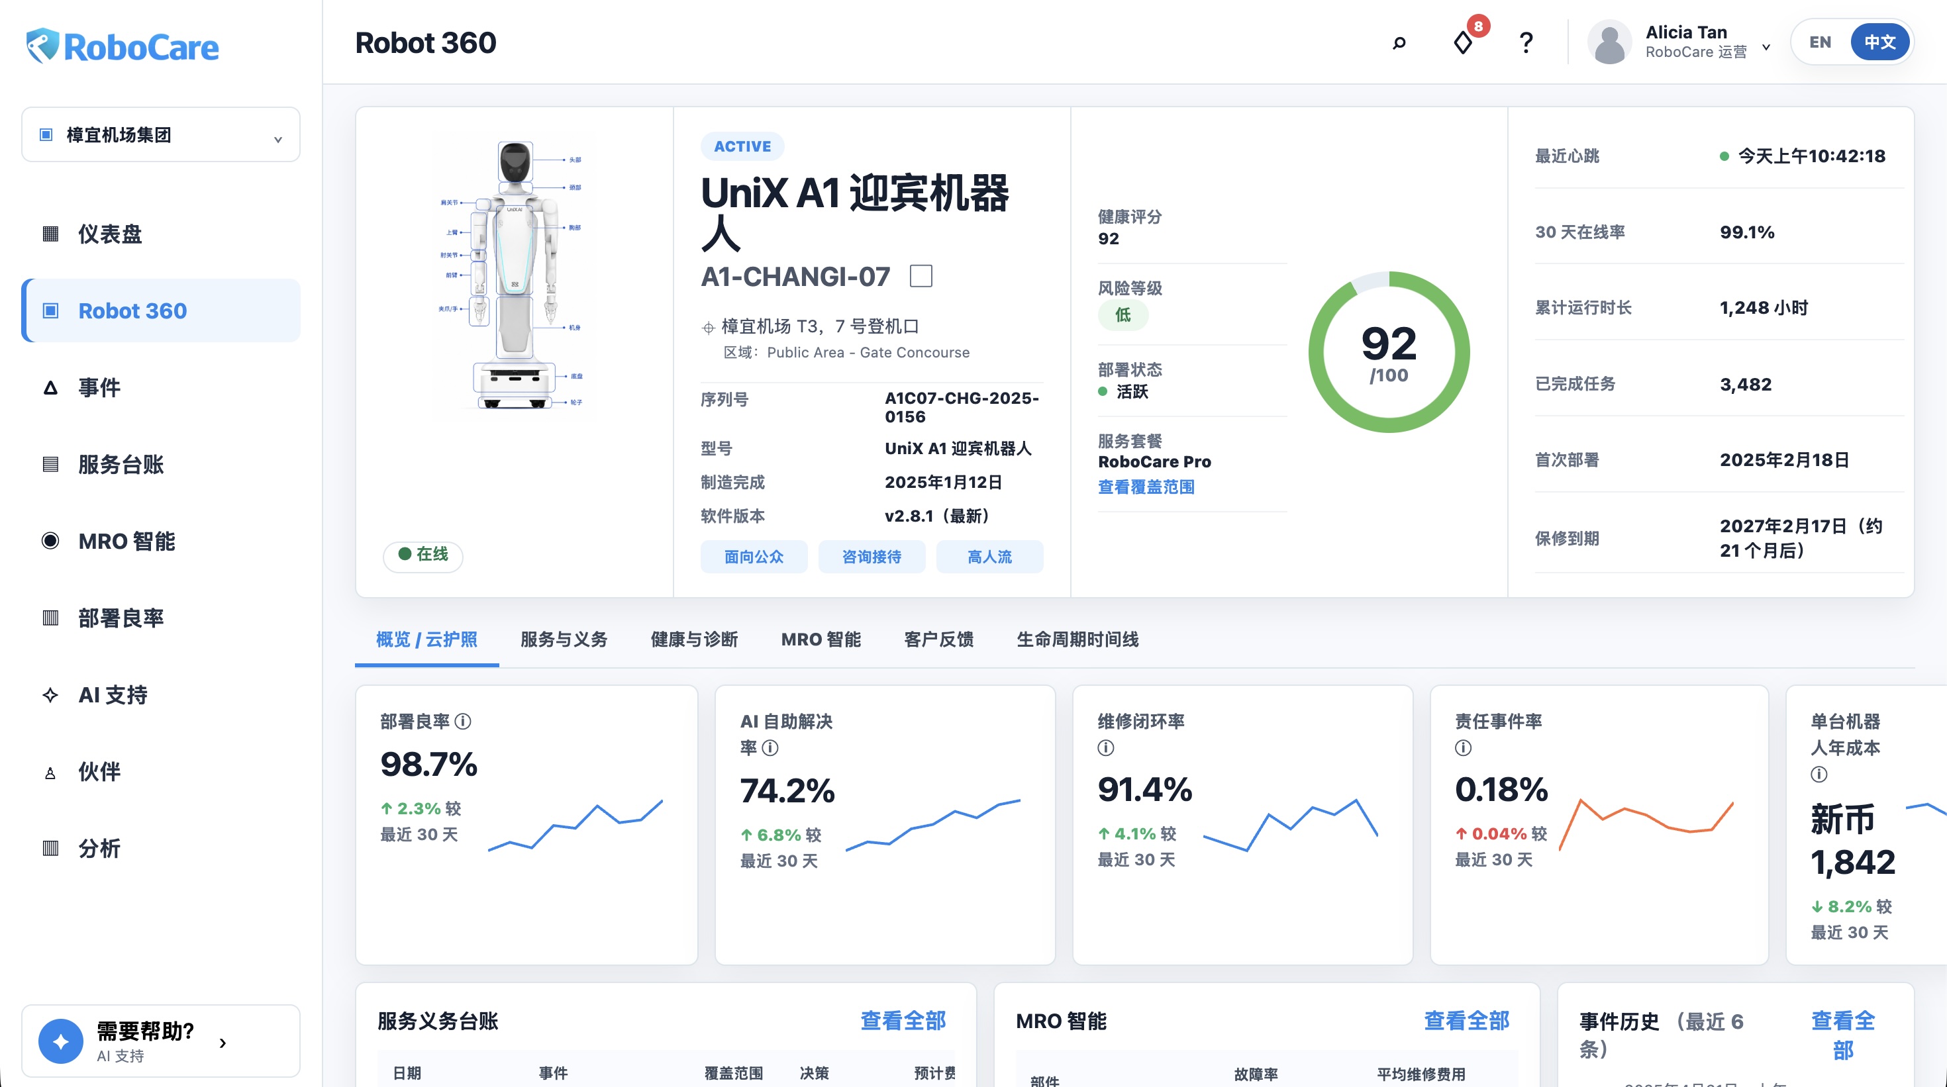The image size is (1947, 1087).
Task: Click the 部署良率 trend sparkline
Action: tap(575, 824)
